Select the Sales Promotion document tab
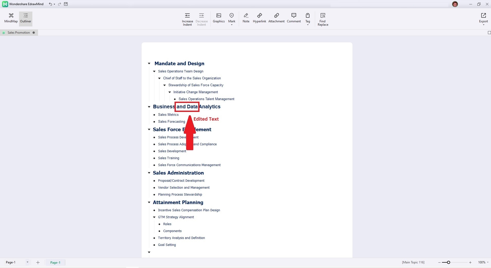The image size is (491, 268). click(19, 33)
